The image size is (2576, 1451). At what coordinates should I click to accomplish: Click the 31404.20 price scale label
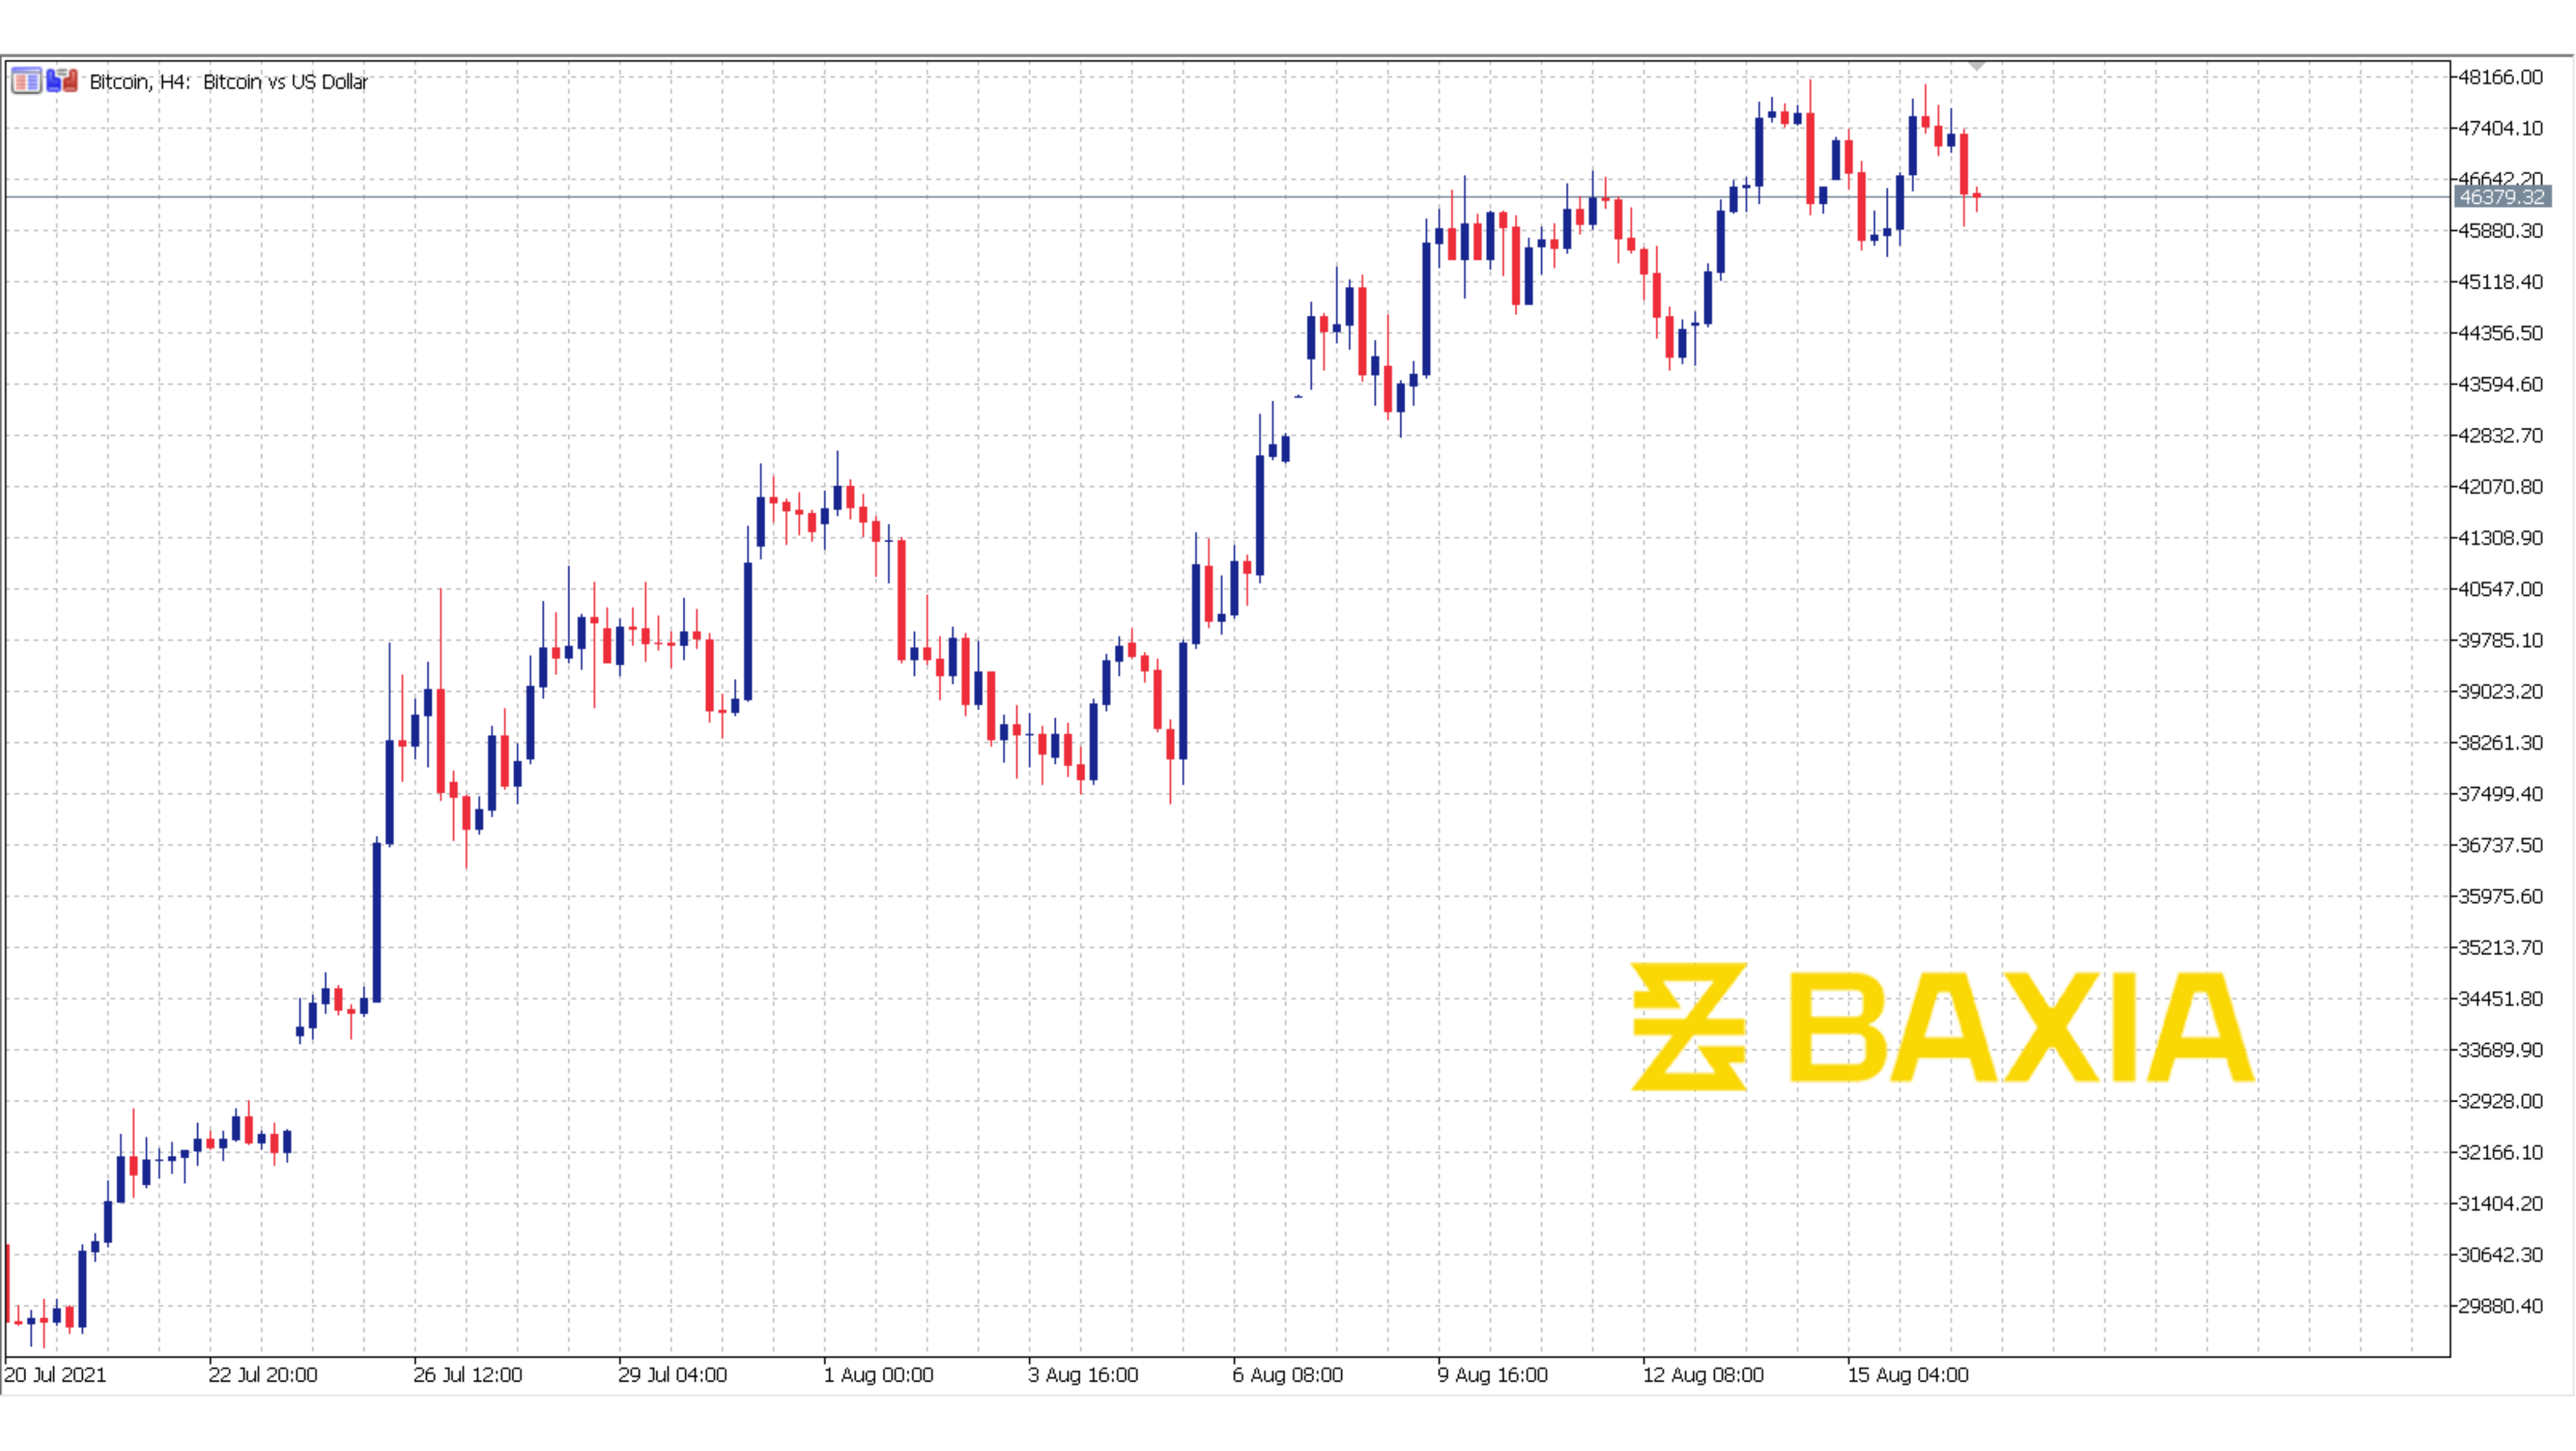point(2500,1203)
